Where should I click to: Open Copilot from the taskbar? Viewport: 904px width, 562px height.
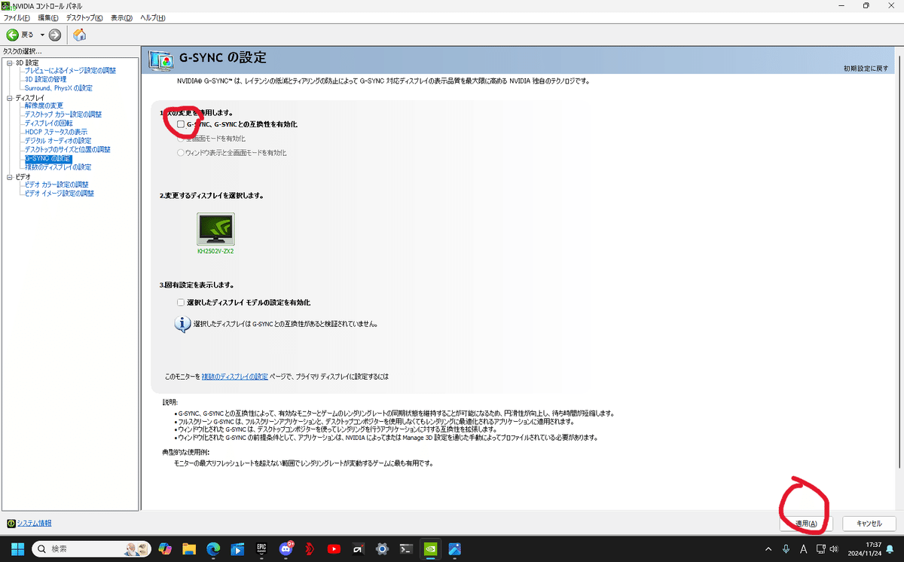point(165,548)
